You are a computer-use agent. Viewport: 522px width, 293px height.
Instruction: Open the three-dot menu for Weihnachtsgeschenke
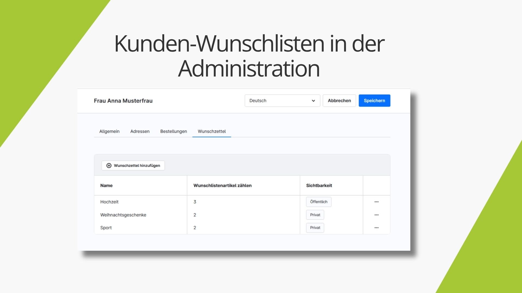(377, 215)
